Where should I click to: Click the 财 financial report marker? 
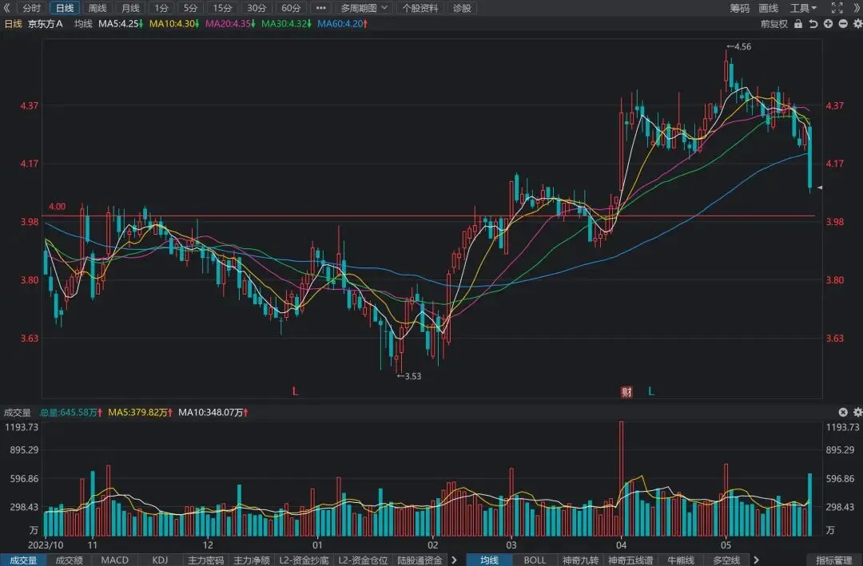click(626, 392)
